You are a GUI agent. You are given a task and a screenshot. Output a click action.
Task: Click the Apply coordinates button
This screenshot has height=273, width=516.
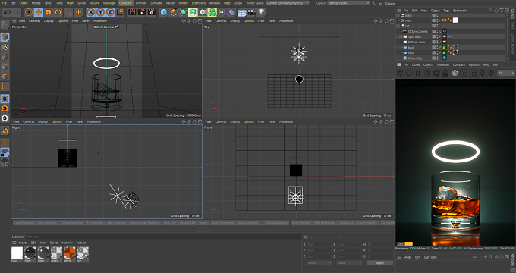coord(379,263)
